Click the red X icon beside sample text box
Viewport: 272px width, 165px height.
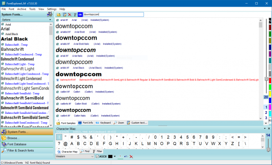point(70,15)
